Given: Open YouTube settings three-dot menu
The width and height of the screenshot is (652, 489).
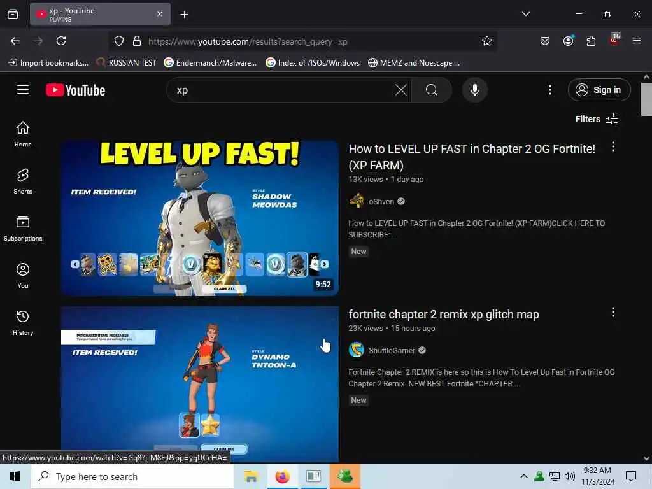Looking at the screenshot, I should tap(549, 90).
